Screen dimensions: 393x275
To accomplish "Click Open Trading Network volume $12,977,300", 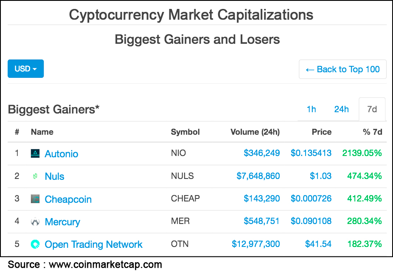I will coord(255,244).
